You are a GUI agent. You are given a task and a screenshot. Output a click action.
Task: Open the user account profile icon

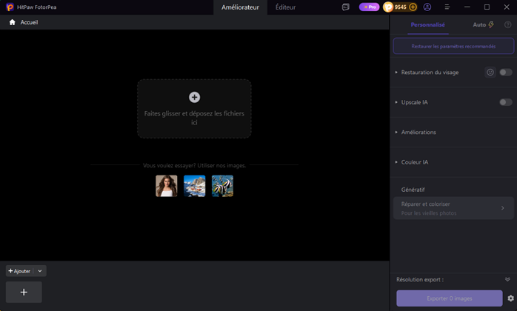click(427, 7)
